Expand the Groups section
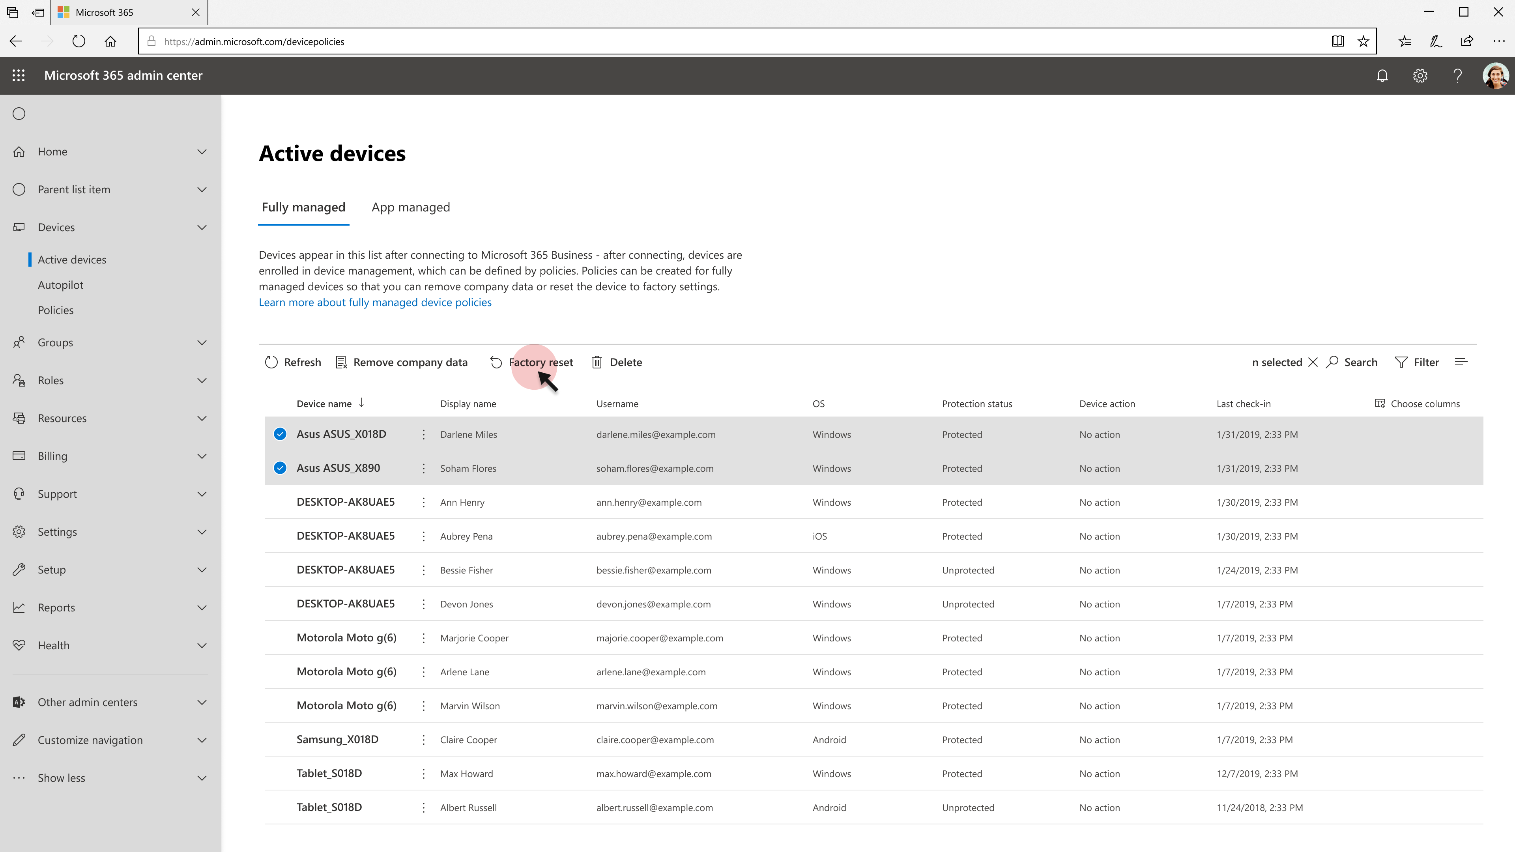The image size is (1515, 852). pos(201,342)
